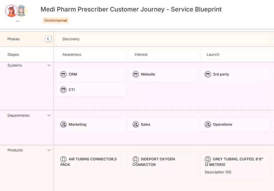Click the CRM system icon
The image size is (274, 191).
click(x=63, y=74)
